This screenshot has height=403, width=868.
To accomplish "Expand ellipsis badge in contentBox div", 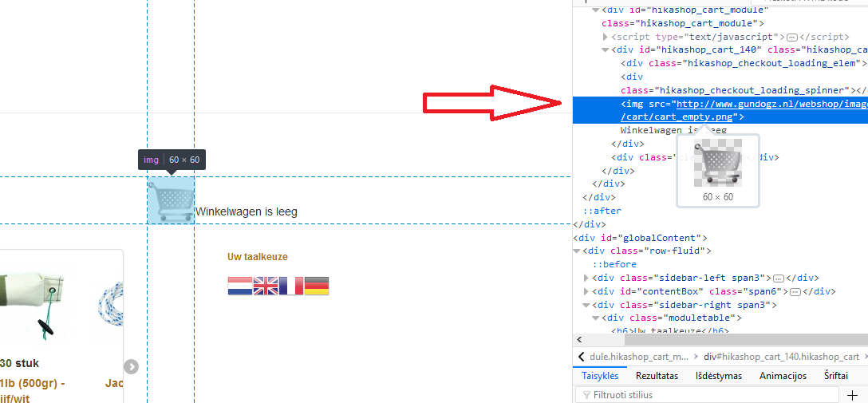I will click(x=795, y=291).
